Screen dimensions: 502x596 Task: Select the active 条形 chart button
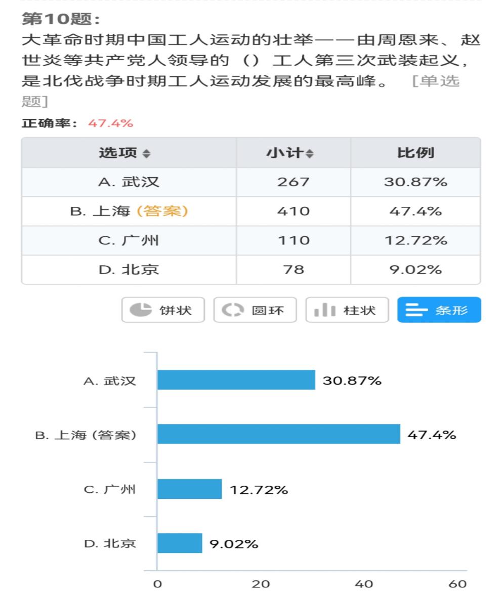(439, 310)
